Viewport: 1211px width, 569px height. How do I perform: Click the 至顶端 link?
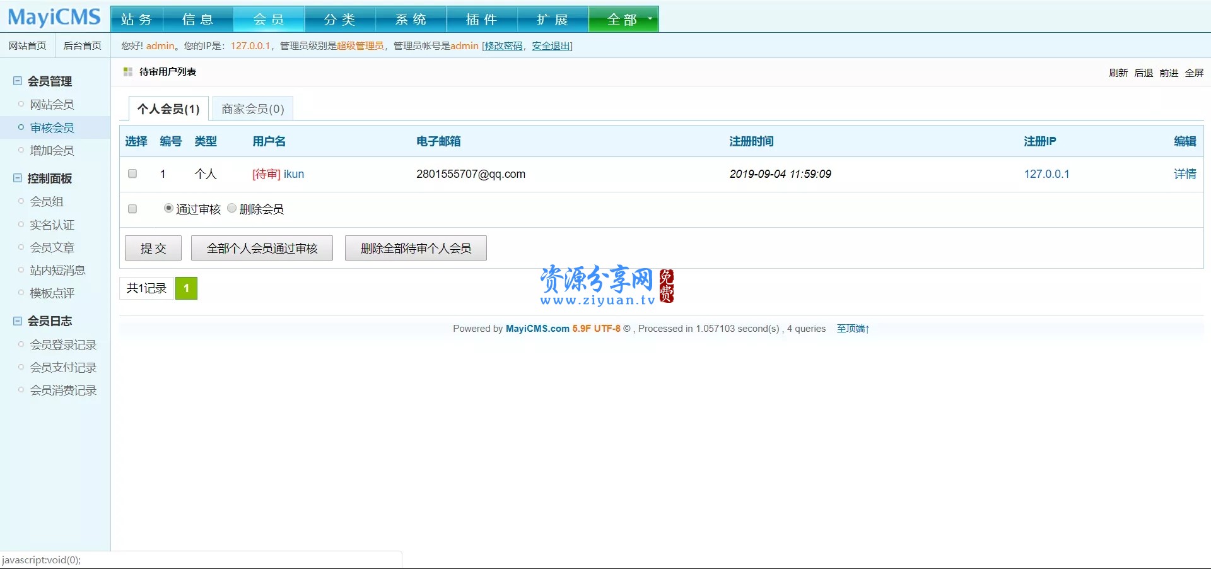tap(853, 329)
